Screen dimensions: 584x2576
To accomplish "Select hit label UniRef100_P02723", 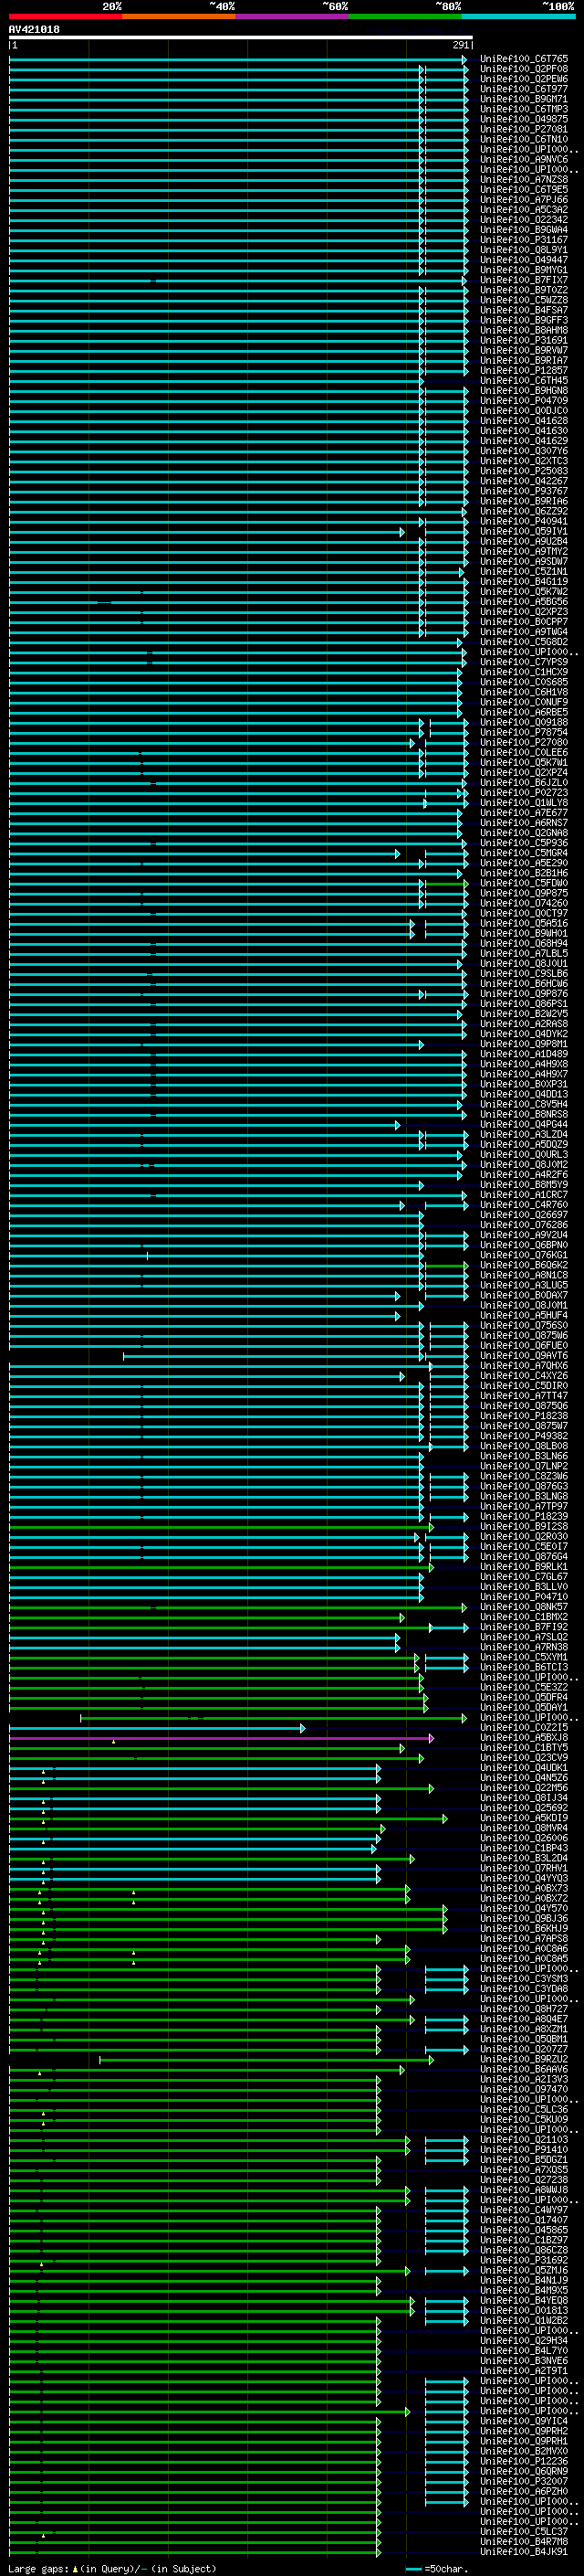I will click(x=524, y=793).
